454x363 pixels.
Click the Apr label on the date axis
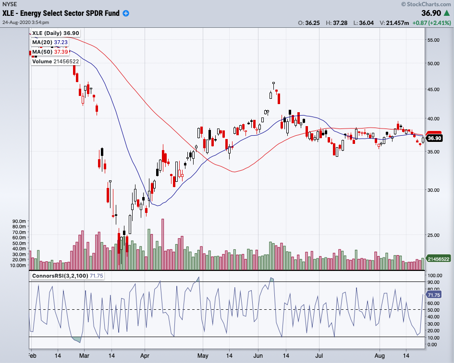coord(145,356)
